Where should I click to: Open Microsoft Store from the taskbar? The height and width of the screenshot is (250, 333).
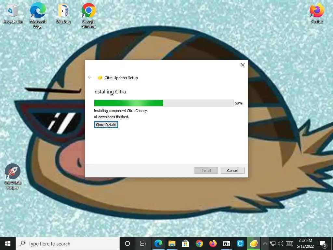tap(185, 243)
